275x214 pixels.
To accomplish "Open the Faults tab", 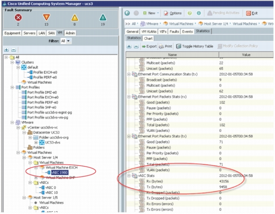I will click(x=174, y=31).
